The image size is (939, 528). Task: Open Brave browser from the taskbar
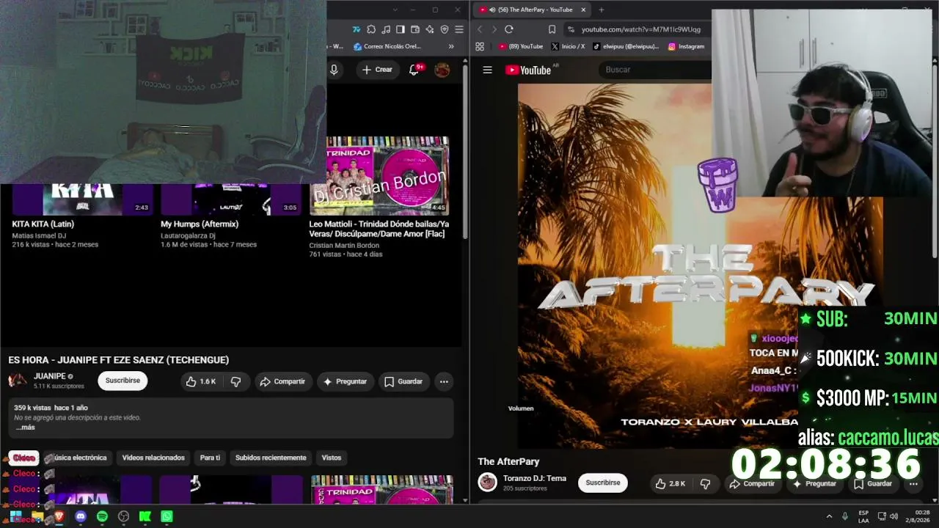[59, 516]
